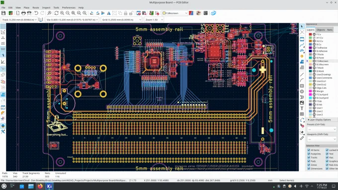The height and width of the screenshot is (190, 338).
Task: Select the Add vias tool
Action: pos(302,56)
